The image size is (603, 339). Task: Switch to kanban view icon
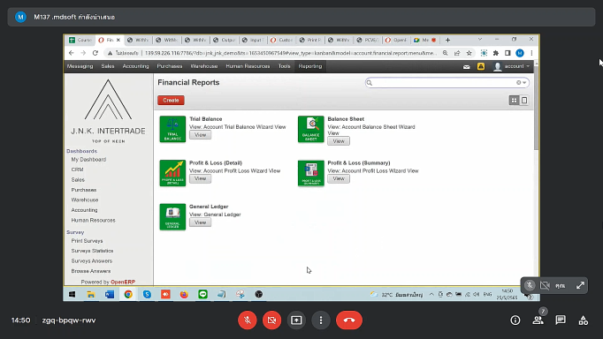click(x=514, y=101)
